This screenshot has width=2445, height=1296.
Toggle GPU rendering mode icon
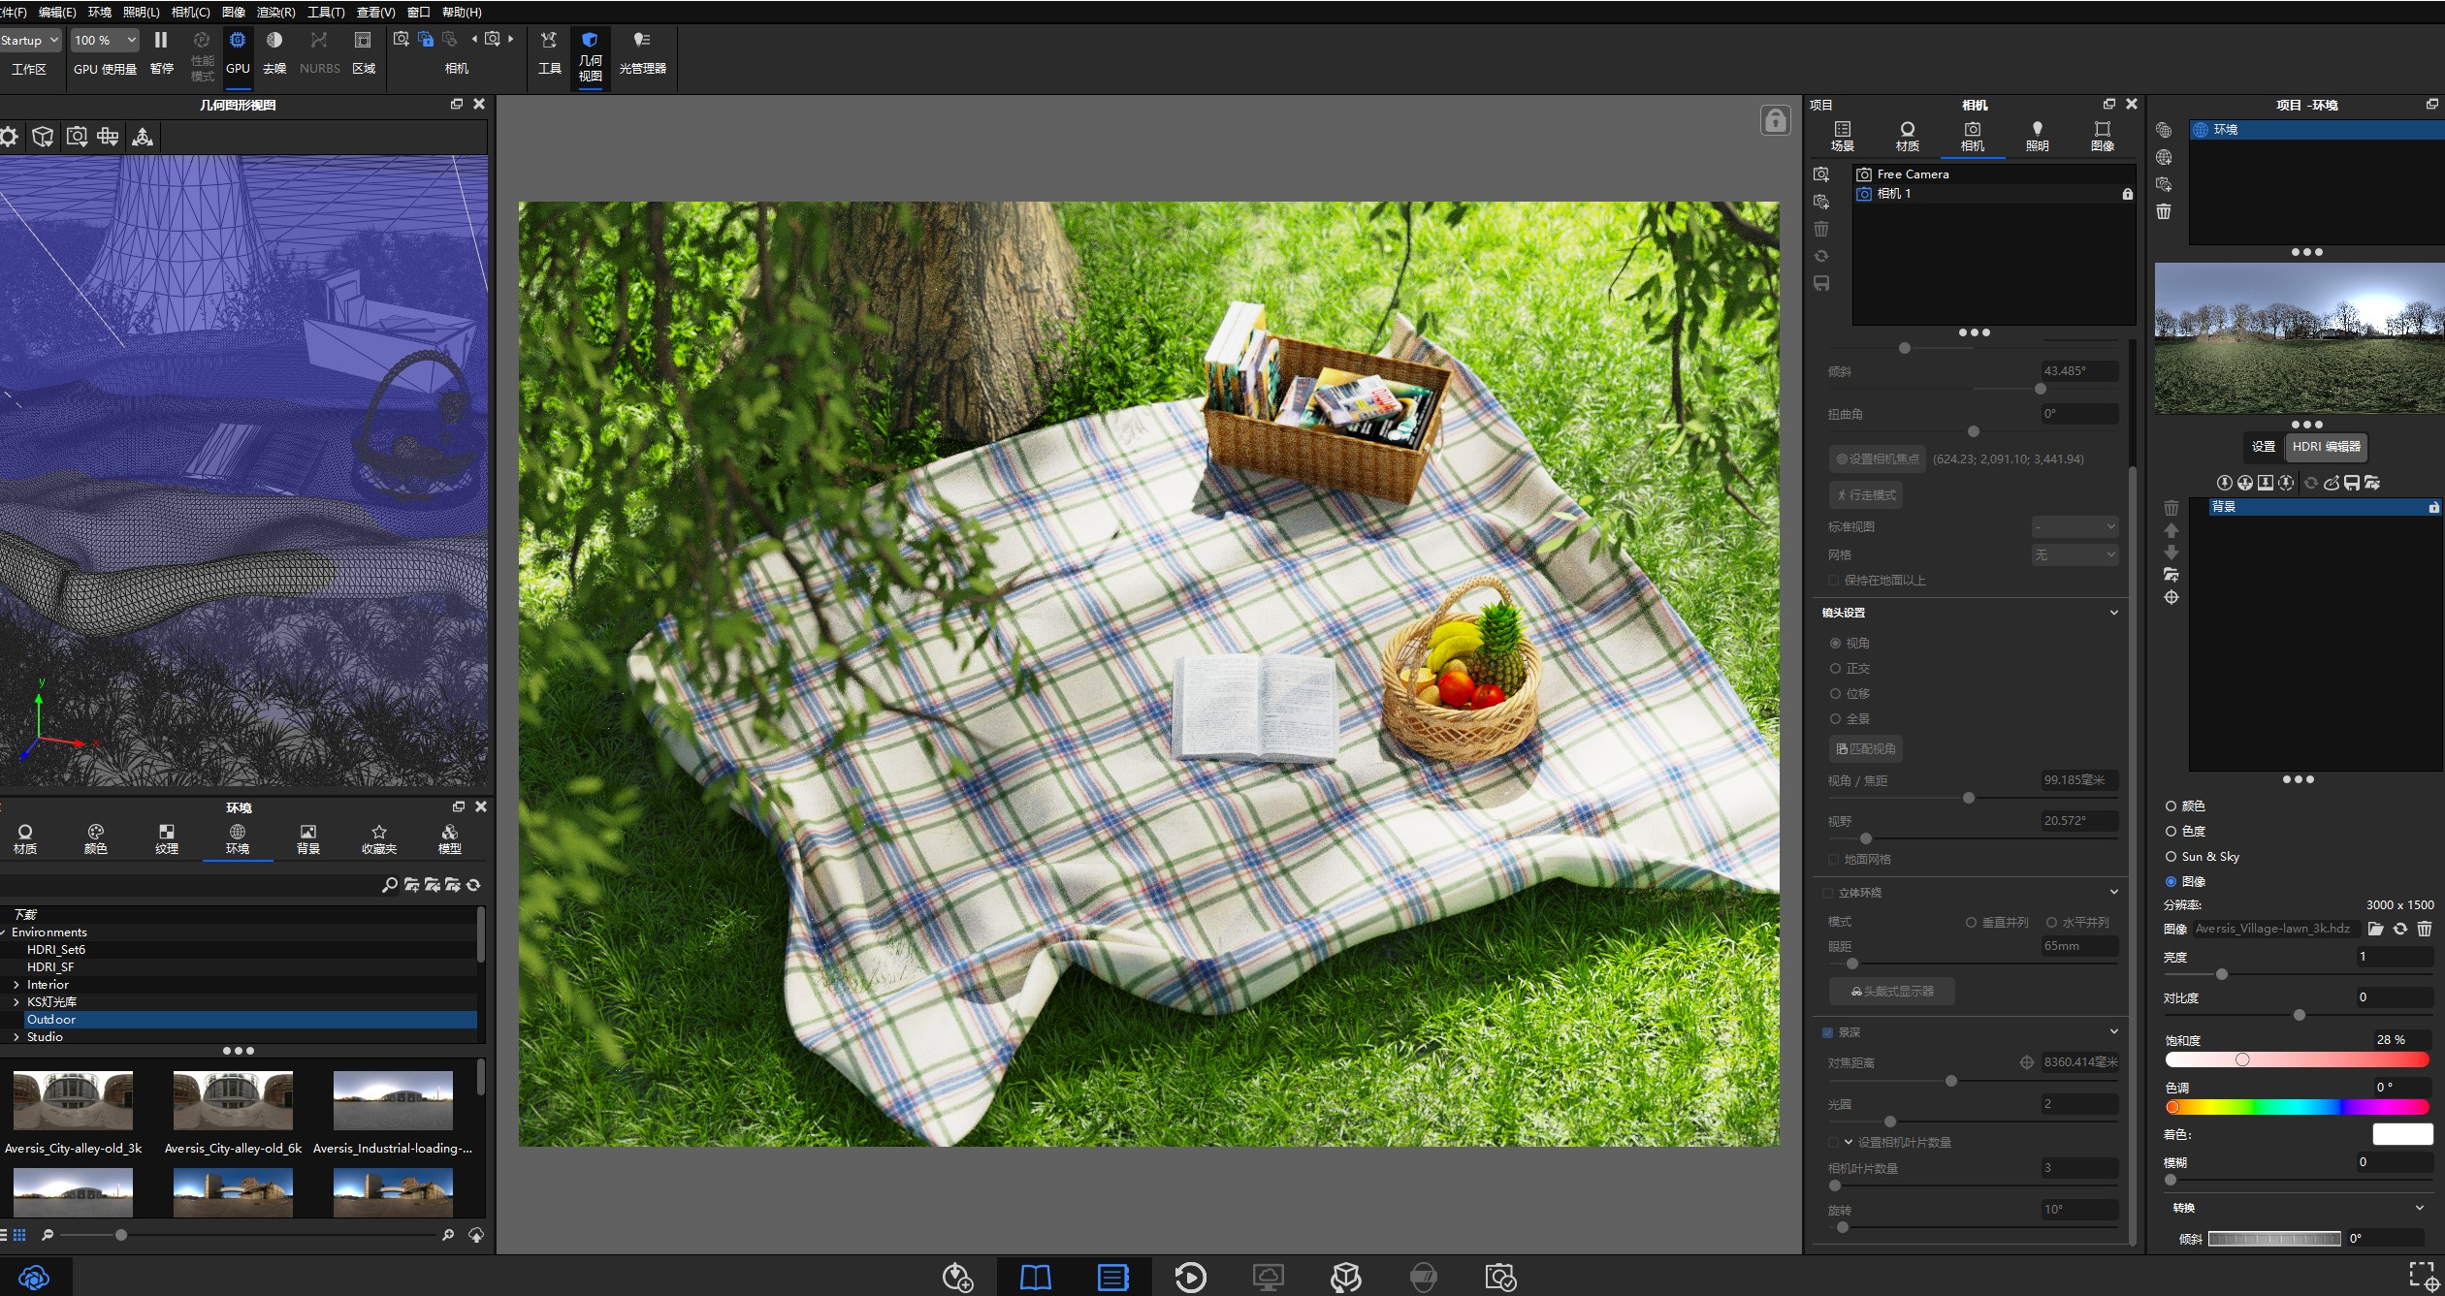coord(238,41)
